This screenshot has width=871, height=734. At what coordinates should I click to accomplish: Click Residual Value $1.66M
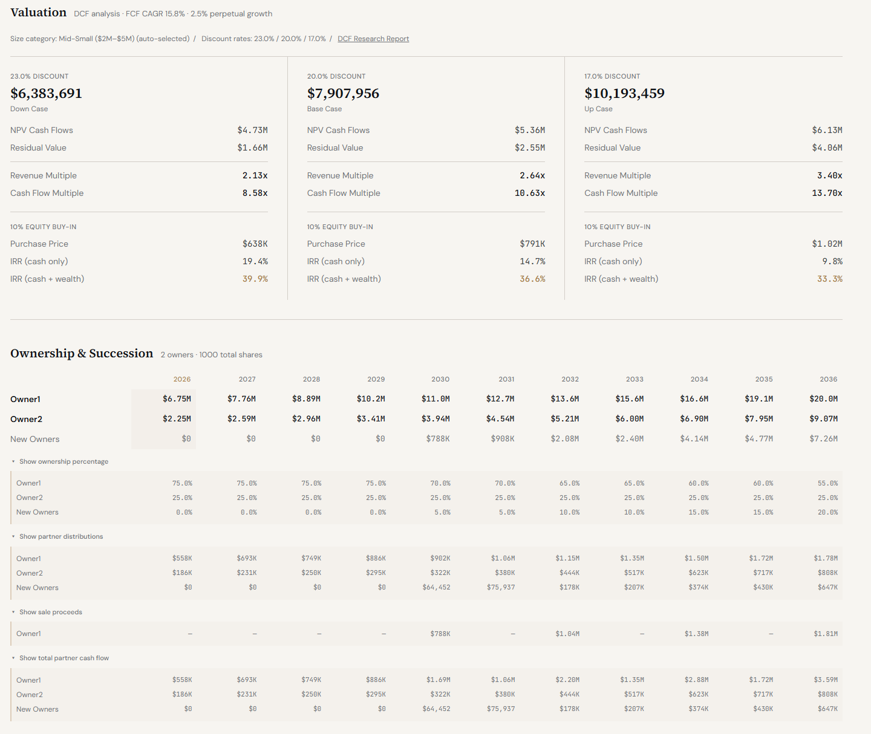(252, 148)
